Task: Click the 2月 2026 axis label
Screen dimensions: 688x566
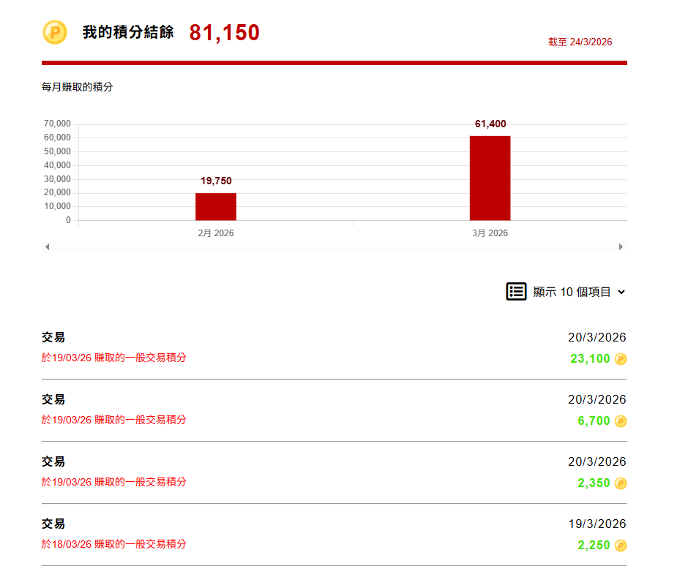Action: pos(216,233)
